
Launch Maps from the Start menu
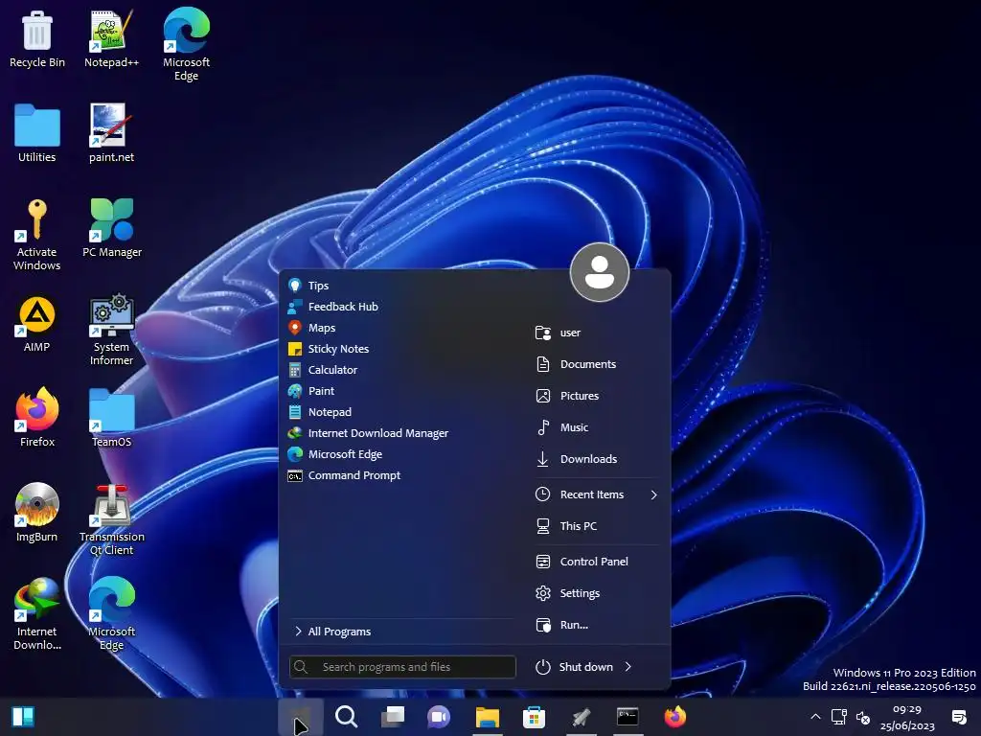point(400,328)
